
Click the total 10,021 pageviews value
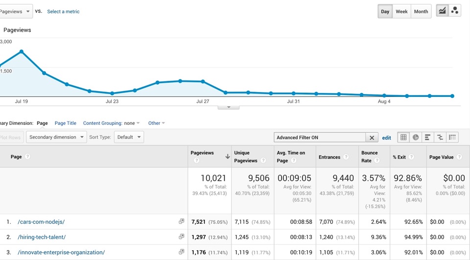pyautogui.click(x=213, y=178)
